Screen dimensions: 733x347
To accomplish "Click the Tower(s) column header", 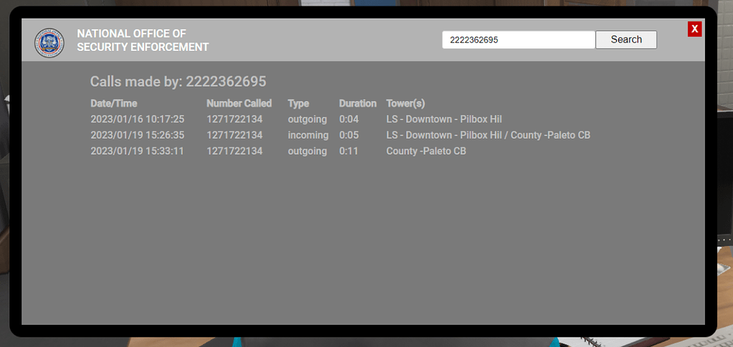I will coord(406,103).
